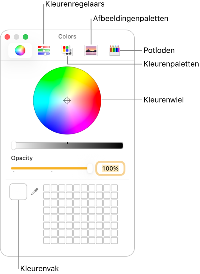Select first empty swatch in top row
The image size is (200, 274).
pos(47,188)
